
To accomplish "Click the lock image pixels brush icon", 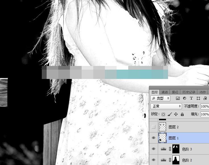I will [x=169, y=114].
